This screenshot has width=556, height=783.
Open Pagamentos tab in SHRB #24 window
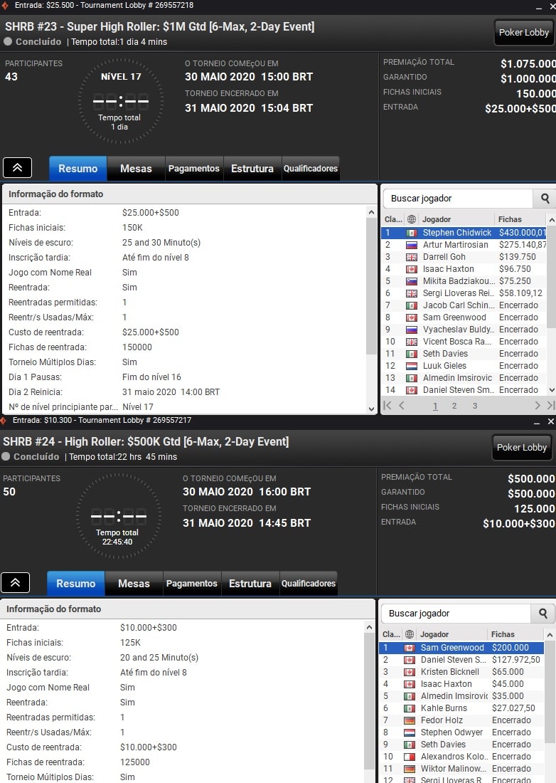[x=192, y=583]
